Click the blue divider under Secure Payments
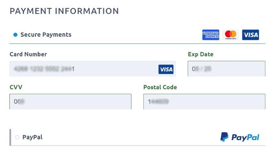Viewport: 275px width, 154px height. [137, 44]
